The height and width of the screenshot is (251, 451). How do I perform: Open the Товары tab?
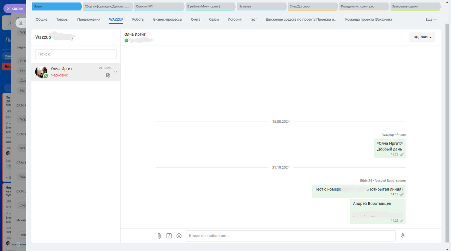(62, 19)
